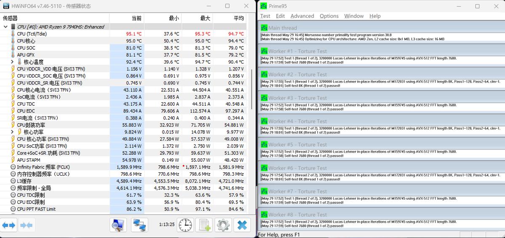Select the Worker #5 - Torture Test title bar
The image size is (505, 238).
click(381, 144)
